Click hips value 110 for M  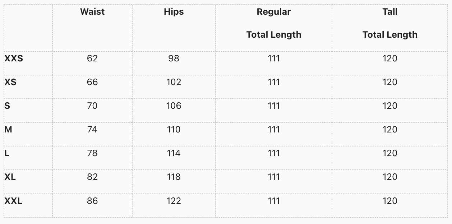point(174,130)
